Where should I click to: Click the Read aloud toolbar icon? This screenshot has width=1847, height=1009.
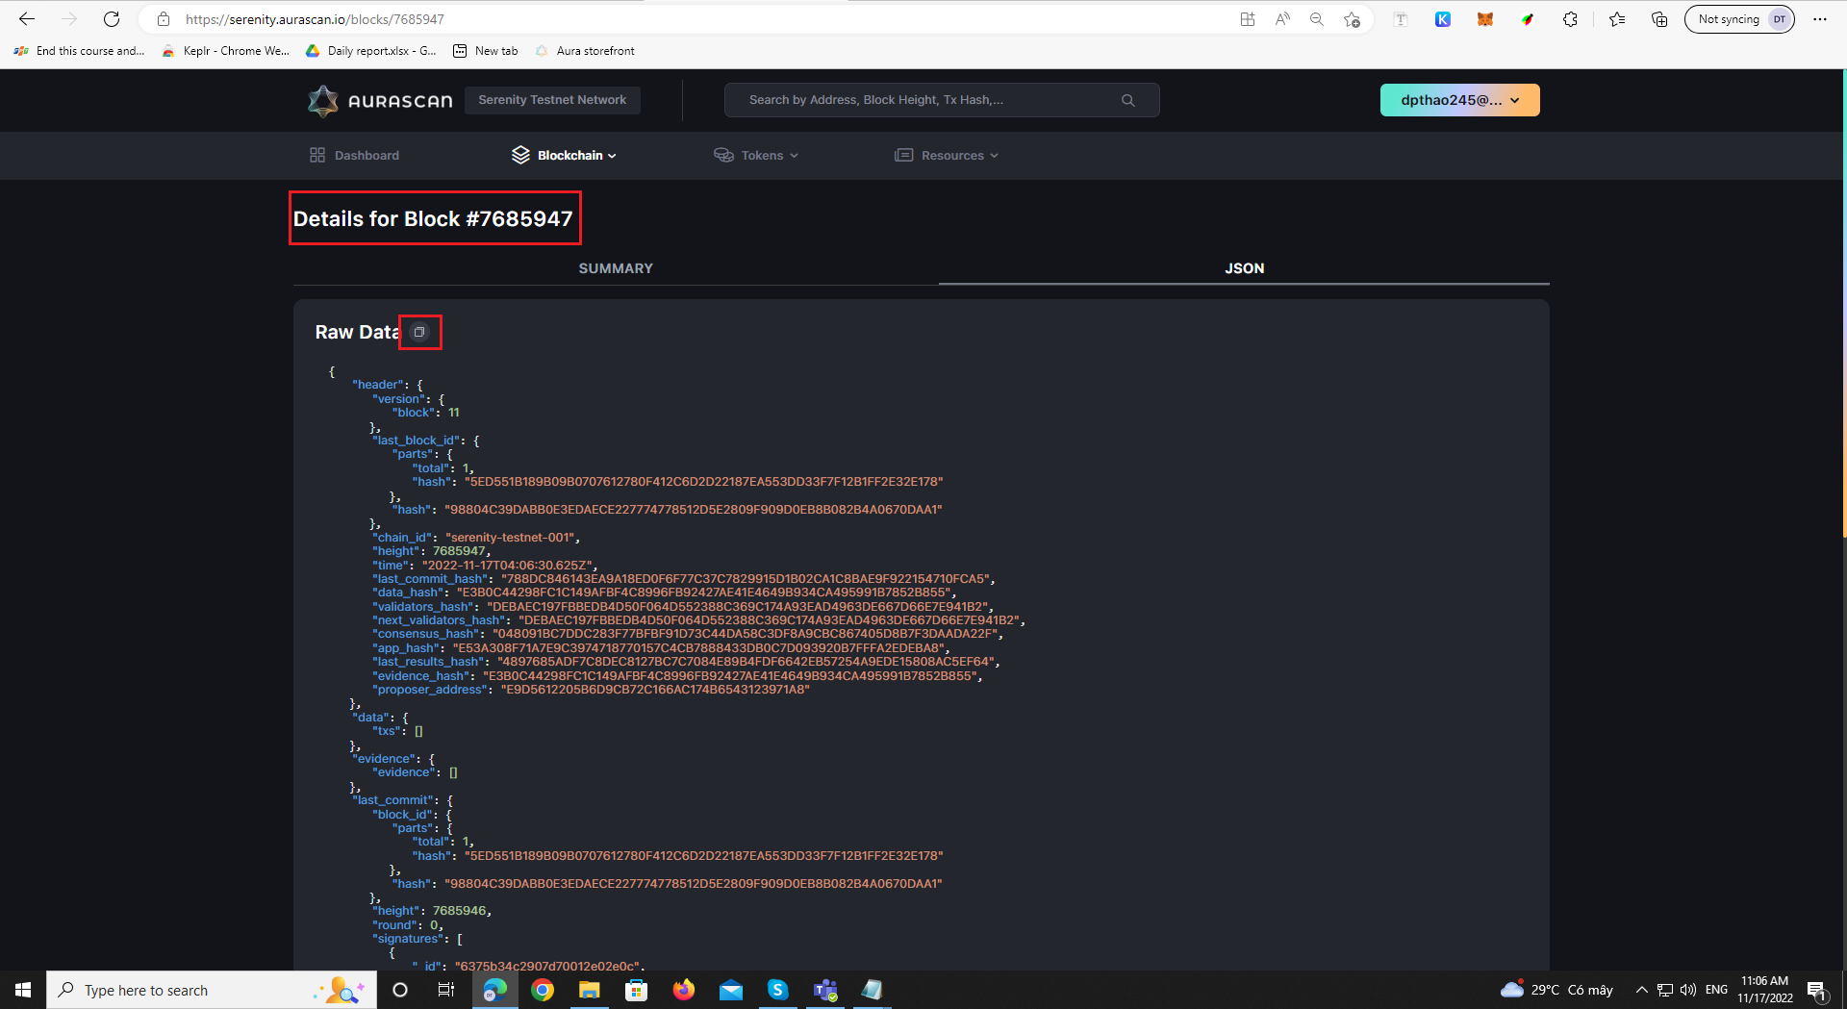coord(1282,18)
